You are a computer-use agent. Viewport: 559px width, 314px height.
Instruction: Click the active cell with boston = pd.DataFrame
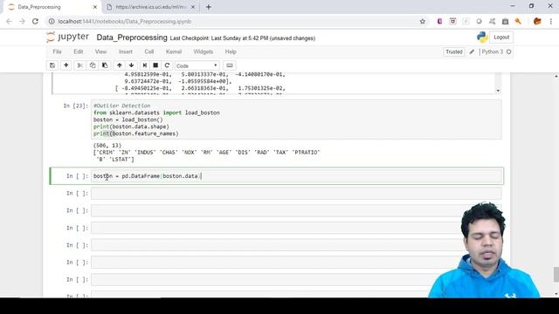coord(297,176)
